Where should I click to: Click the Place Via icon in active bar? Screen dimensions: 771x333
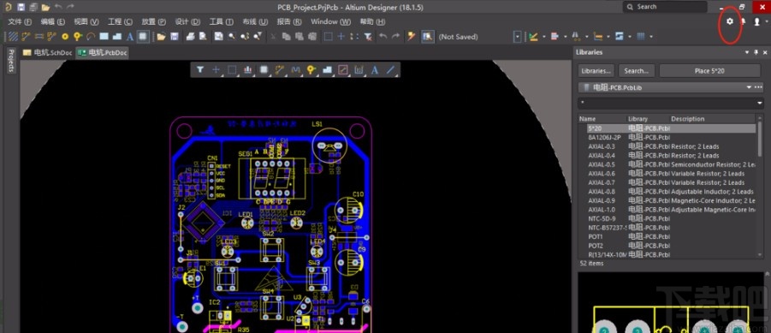click(311, 70)
